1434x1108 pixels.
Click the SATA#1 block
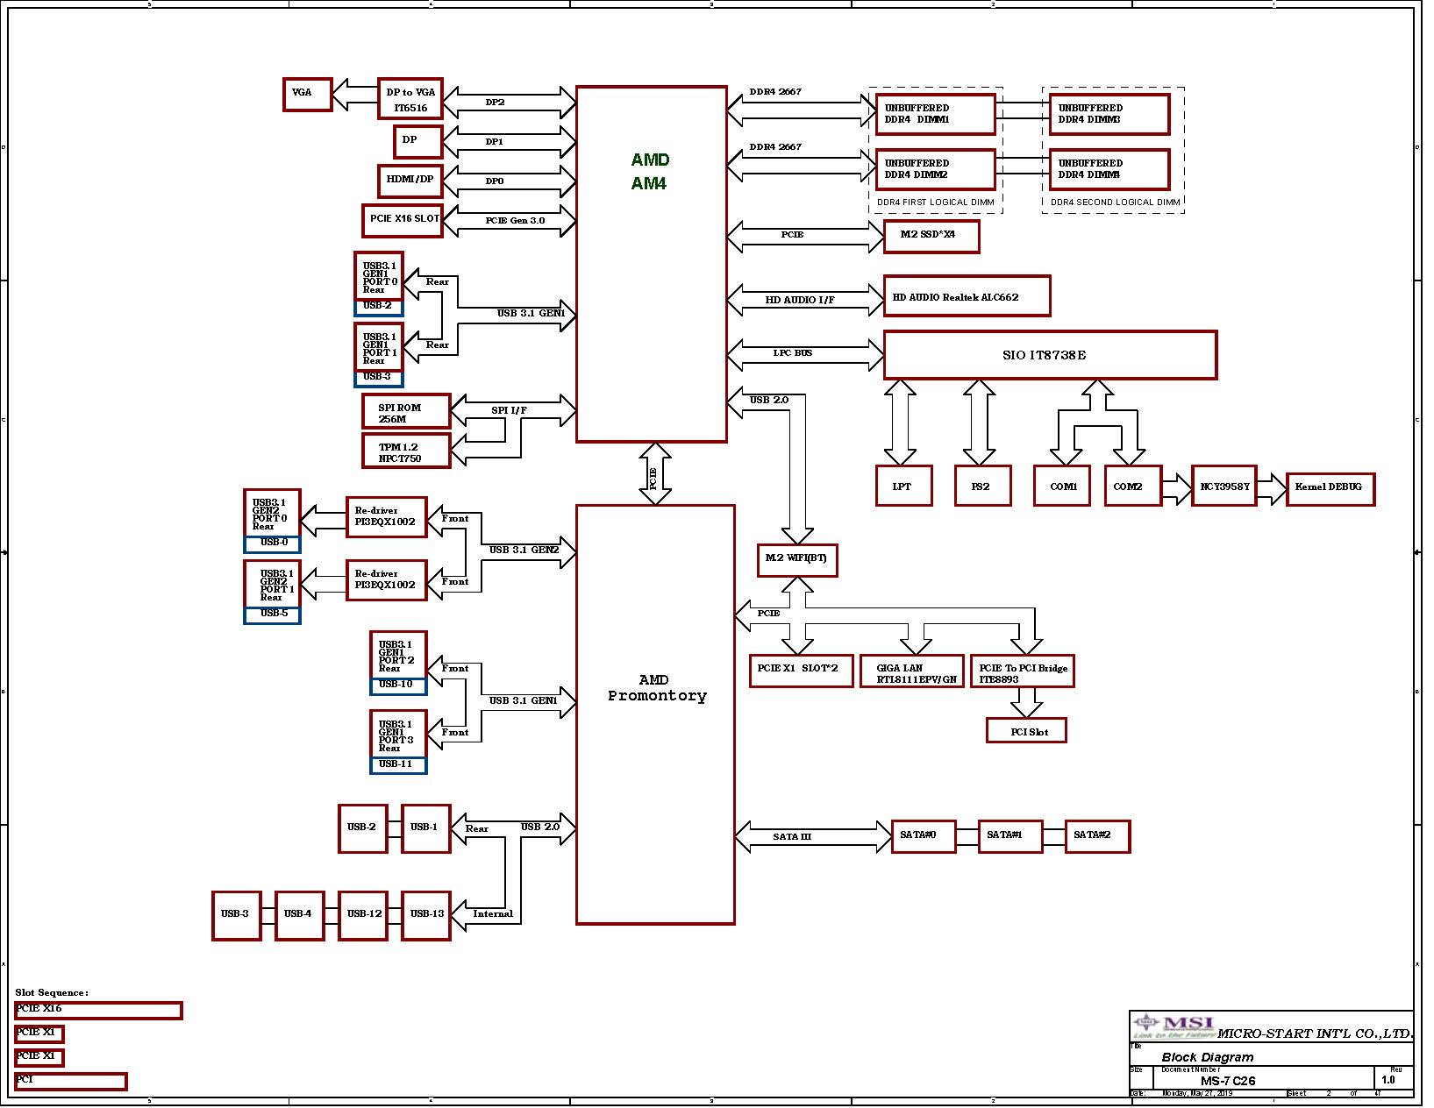coord(1010,836)
